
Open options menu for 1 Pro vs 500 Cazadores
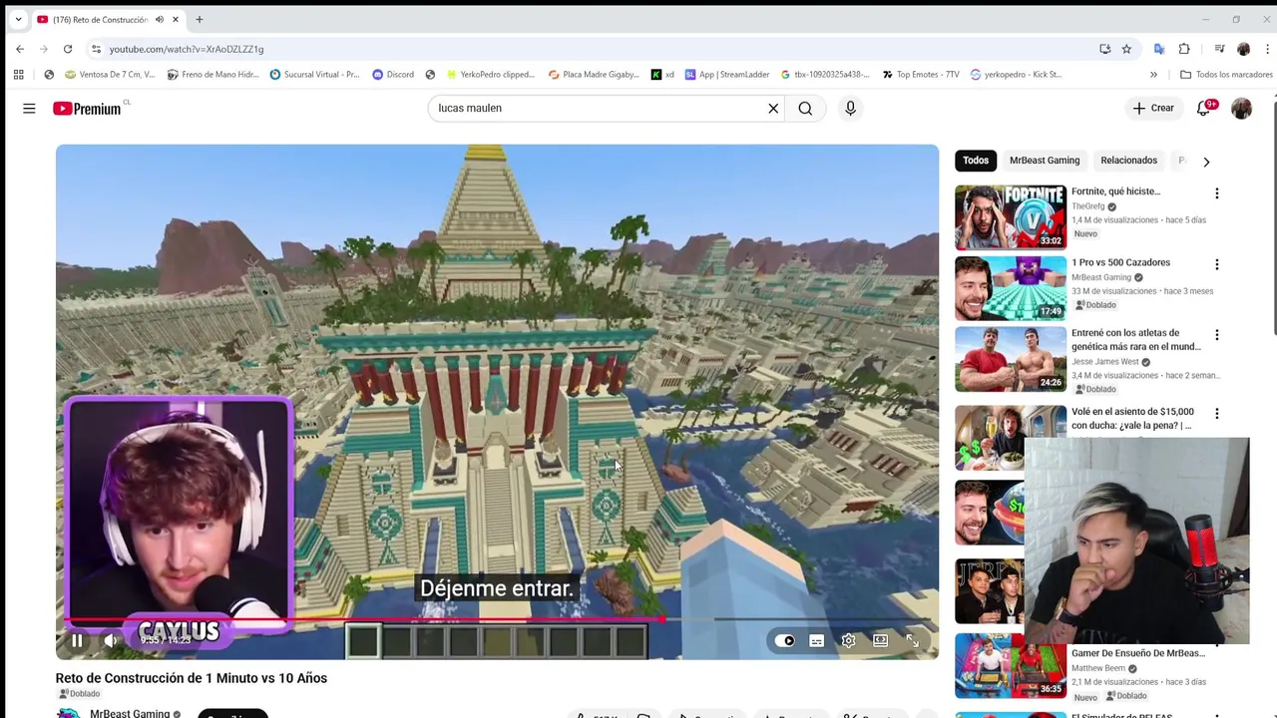1216,264
